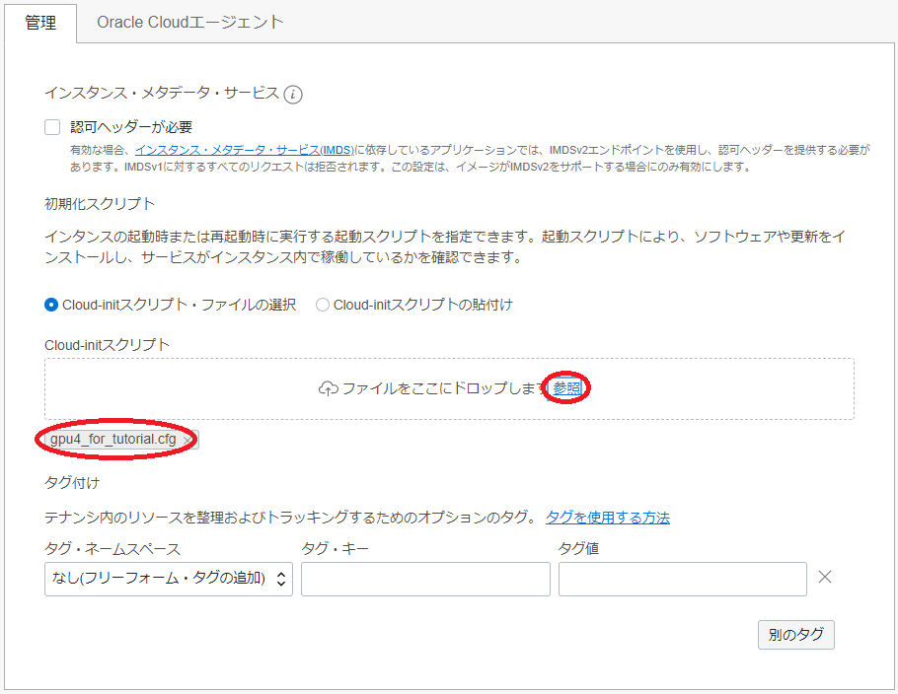Open インスタンス・メタデータ・サービス(IMDS) link

click(244, 150)
